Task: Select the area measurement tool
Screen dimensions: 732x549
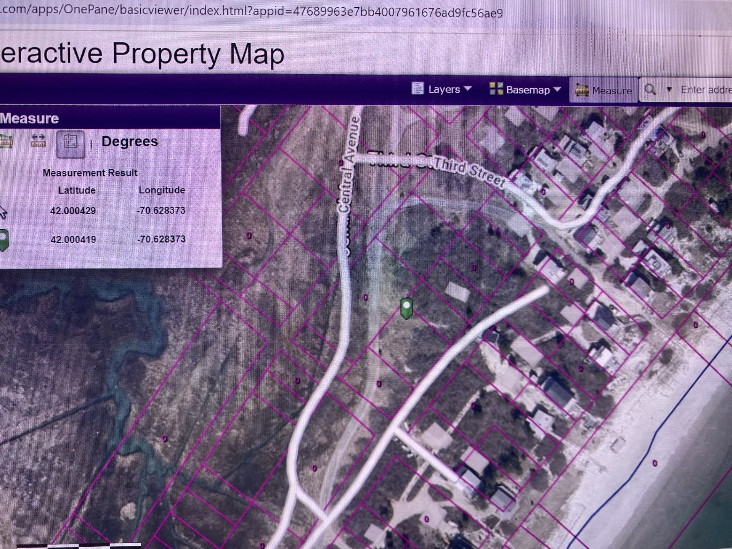Action: pyautogui.click(x=6, y=141)
